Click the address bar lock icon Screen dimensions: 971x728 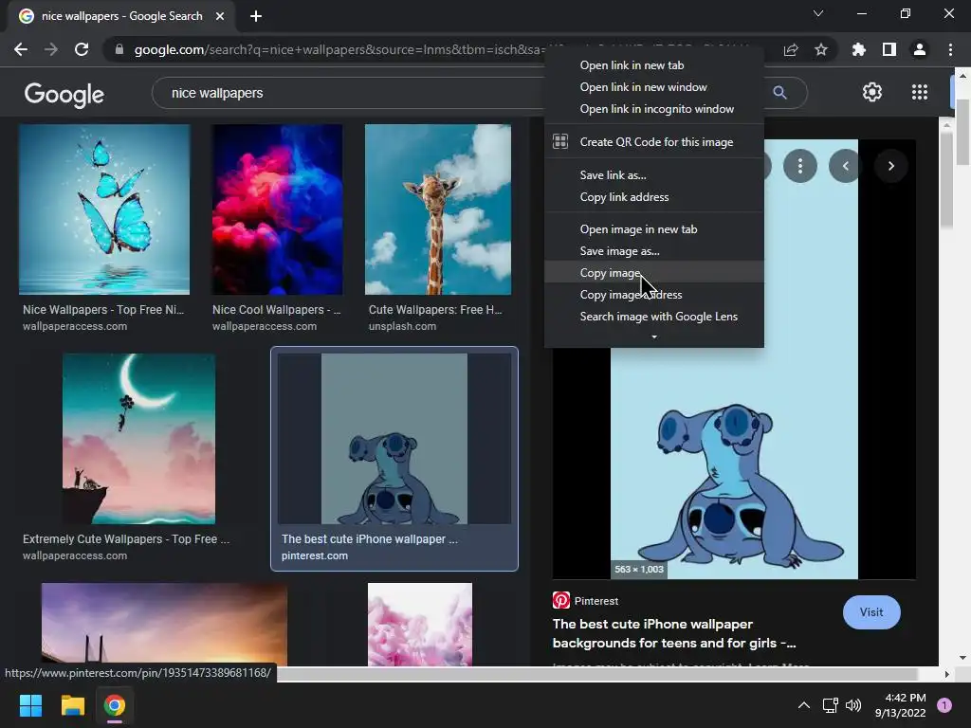point(119,49)
